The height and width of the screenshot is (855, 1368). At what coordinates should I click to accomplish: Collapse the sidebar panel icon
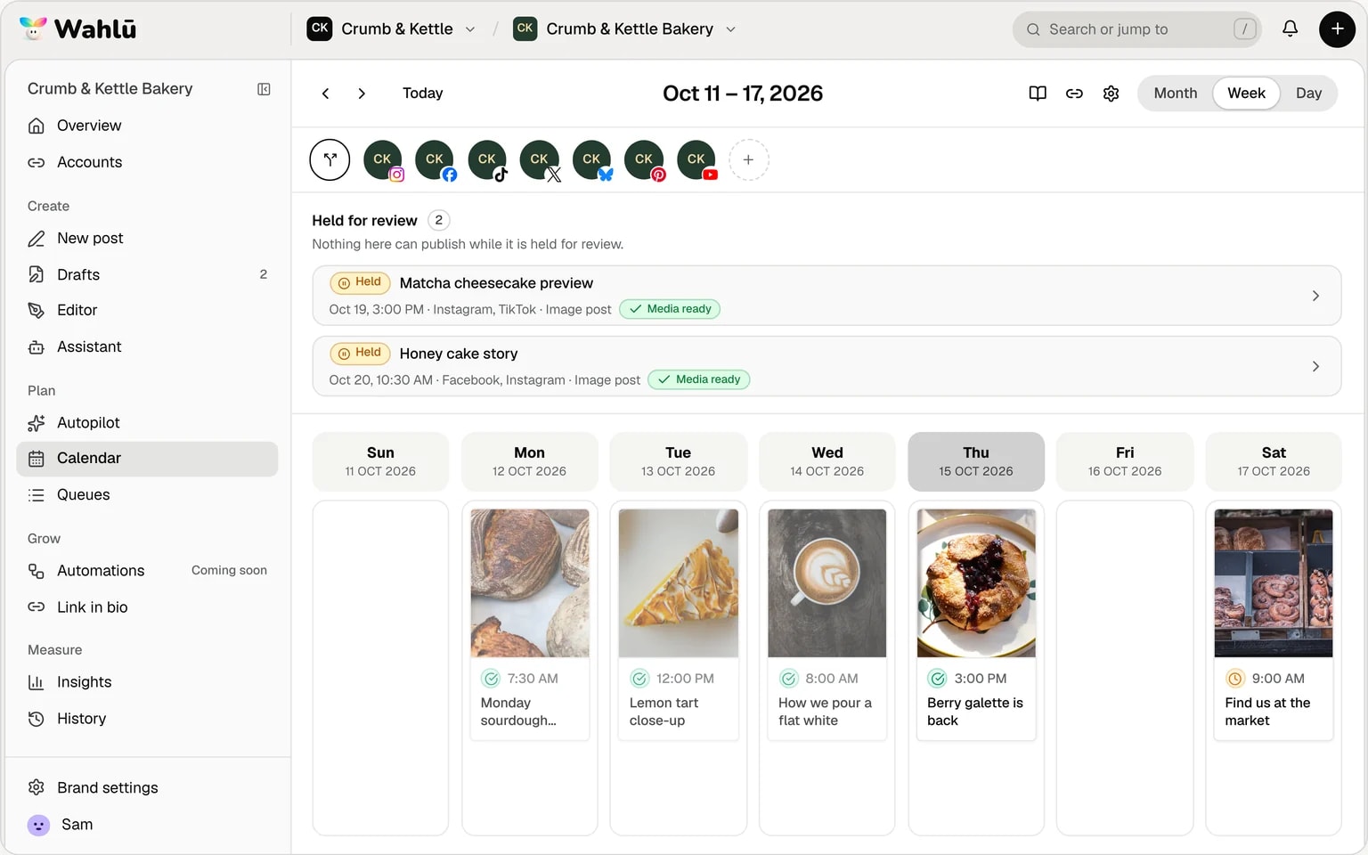264,89
